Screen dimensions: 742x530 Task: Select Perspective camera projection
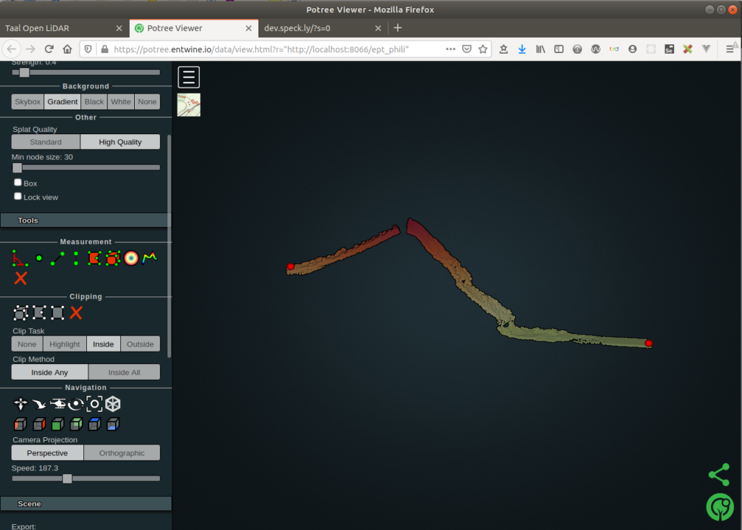coord(47,453)
